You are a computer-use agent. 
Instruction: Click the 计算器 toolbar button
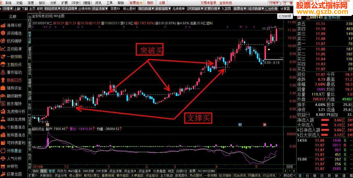(285, 9)
